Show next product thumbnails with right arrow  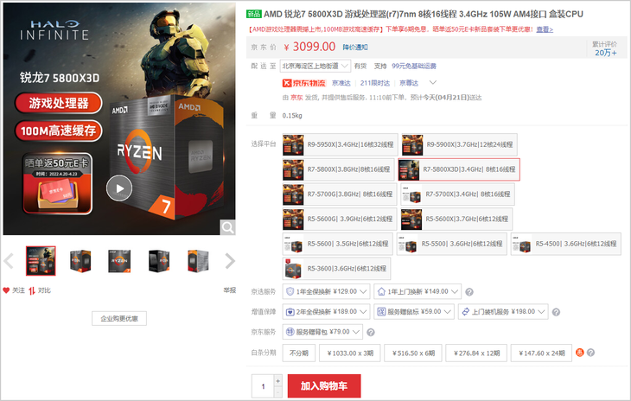[230, 260]
